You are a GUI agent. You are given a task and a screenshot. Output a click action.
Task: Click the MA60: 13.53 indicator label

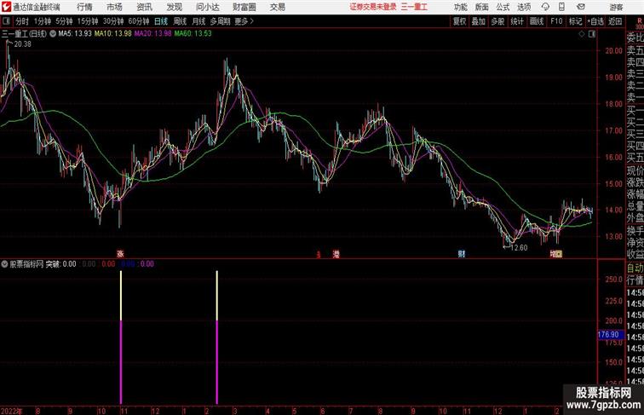pos(193,33)
